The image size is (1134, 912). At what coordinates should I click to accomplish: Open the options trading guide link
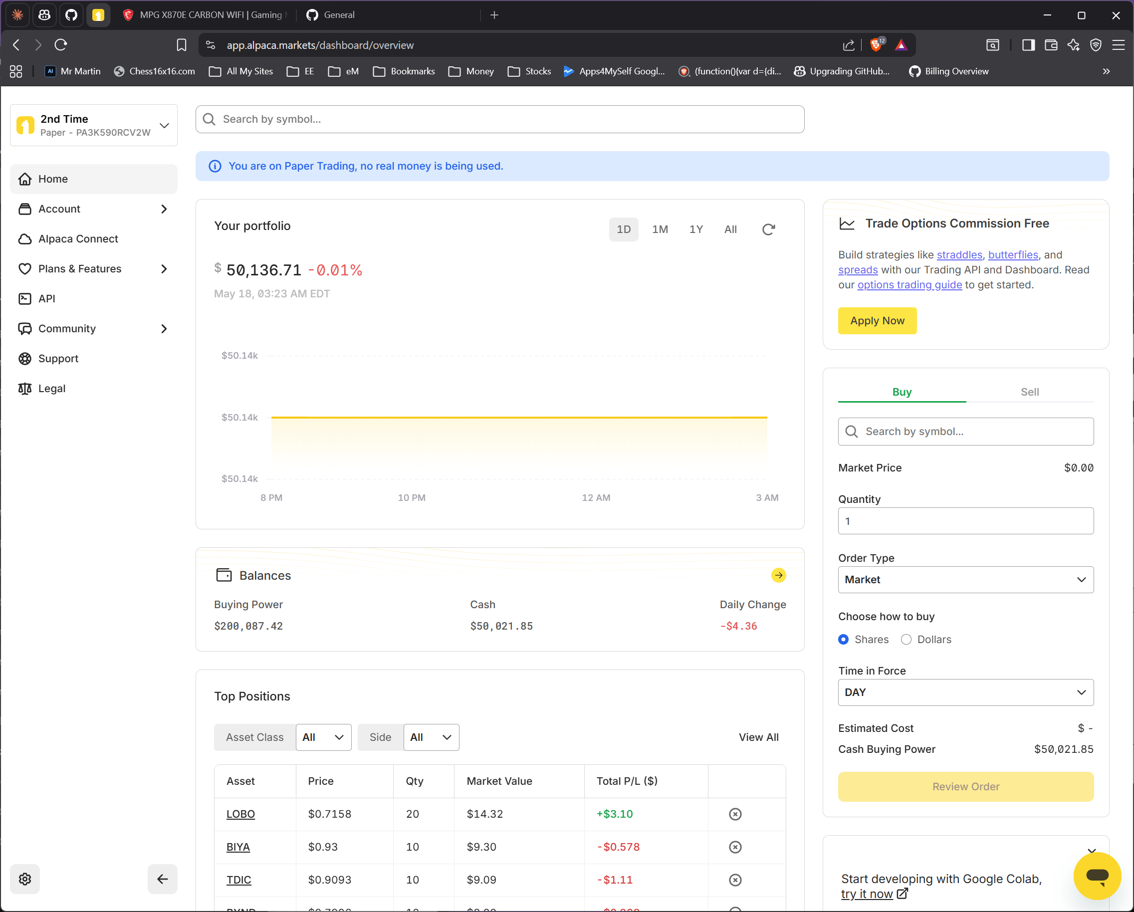coord(909,285)
